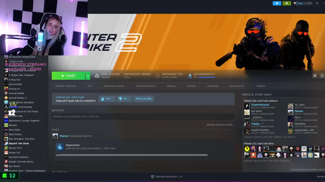Select A Plague Tale: Requiem in library
Image resolution: width=325 pixels, height=182 pixels.
(x=21, y=75)
